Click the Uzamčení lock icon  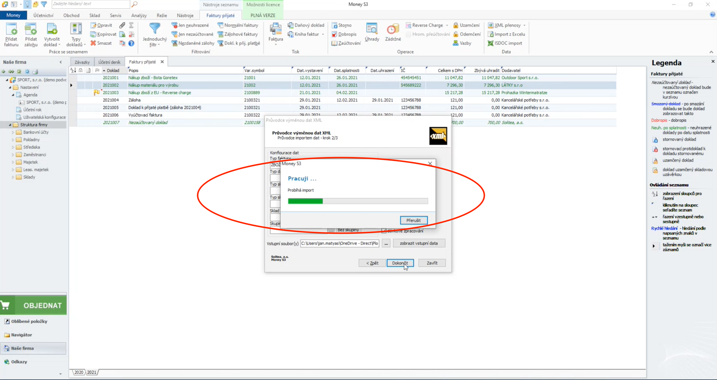(456, 25)
